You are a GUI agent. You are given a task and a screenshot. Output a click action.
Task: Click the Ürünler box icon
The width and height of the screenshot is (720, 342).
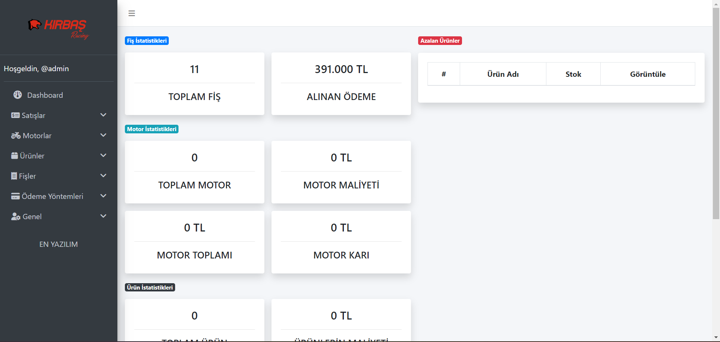(15, 156)
